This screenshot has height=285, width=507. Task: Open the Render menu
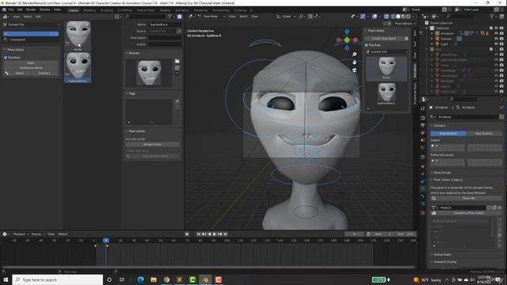[x=31, y=9]
